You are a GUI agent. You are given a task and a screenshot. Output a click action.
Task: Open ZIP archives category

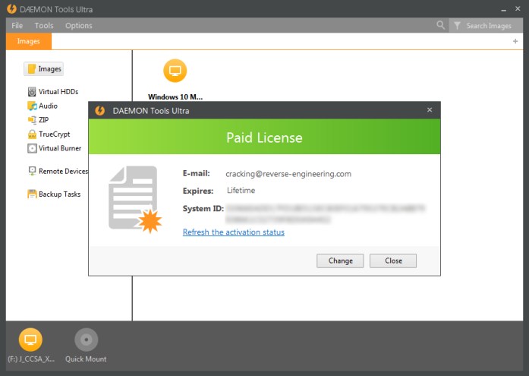coord(38,120)
